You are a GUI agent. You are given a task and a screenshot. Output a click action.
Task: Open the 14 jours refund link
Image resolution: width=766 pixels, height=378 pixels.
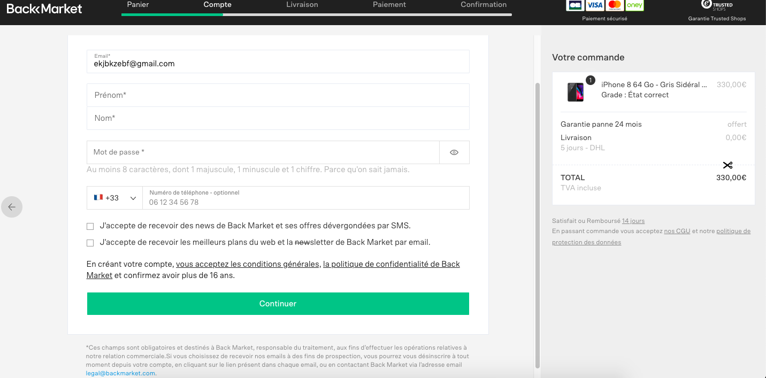pos(633,221)
